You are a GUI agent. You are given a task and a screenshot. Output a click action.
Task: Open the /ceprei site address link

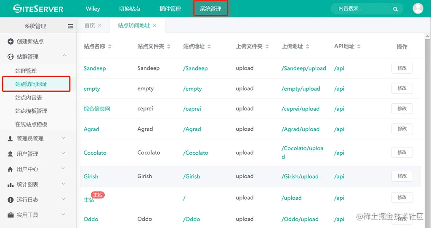[x=192, y=109]
